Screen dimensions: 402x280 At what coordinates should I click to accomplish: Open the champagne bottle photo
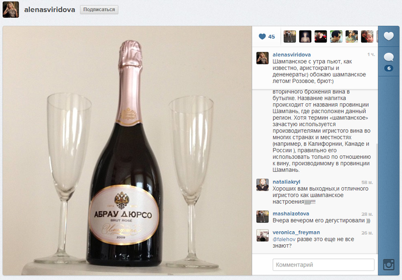(x=127, y=150)
